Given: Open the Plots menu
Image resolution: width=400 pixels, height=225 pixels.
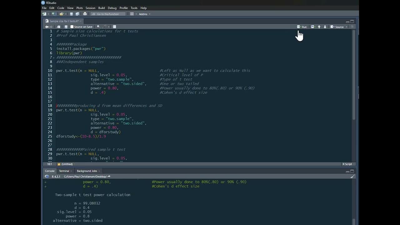Looking at the screenshot, I should [80, 8].
